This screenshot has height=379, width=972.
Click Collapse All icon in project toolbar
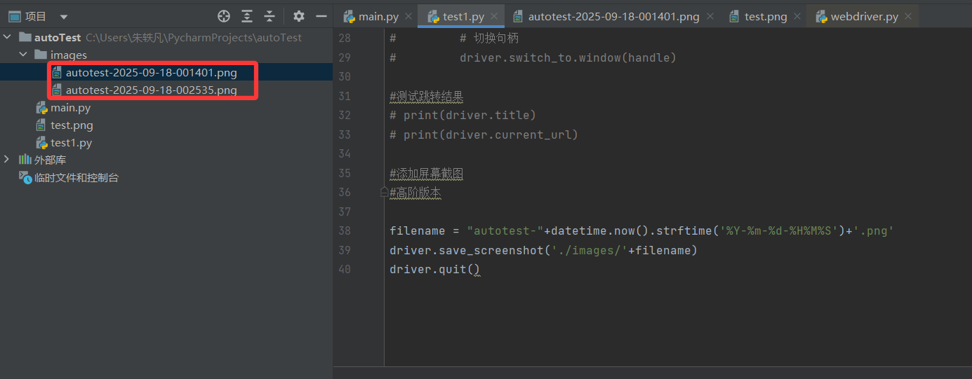tap(269, 16)
